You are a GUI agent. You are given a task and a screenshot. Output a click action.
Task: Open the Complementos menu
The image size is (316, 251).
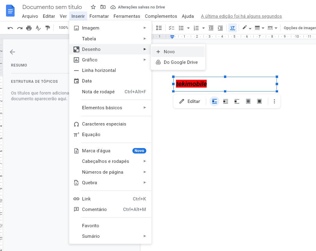click(x=161, y=16)
